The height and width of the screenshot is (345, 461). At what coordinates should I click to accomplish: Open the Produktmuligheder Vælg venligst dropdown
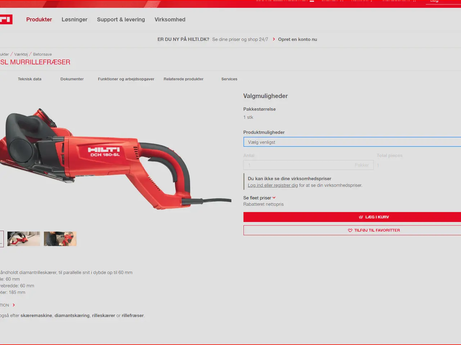(x=352, y=142)
